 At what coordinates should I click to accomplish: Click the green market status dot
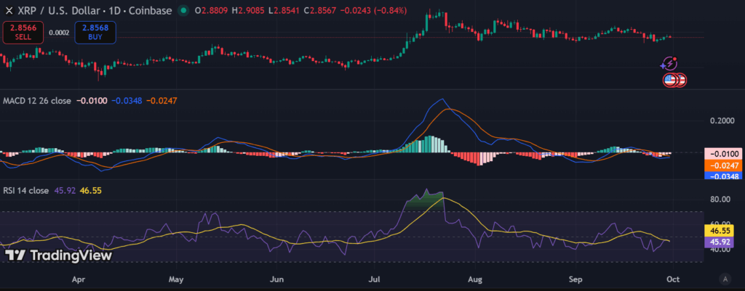coord(183,10)
